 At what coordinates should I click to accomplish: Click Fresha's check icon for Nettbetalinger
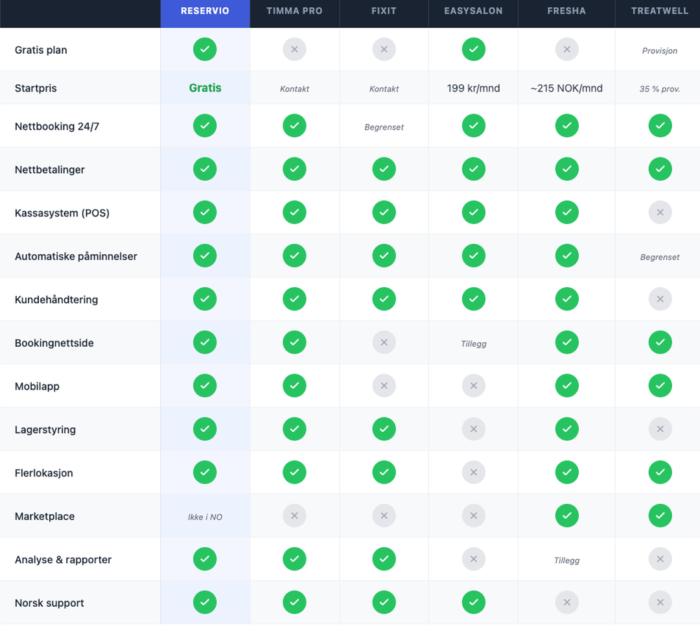[x=567, y=169]
